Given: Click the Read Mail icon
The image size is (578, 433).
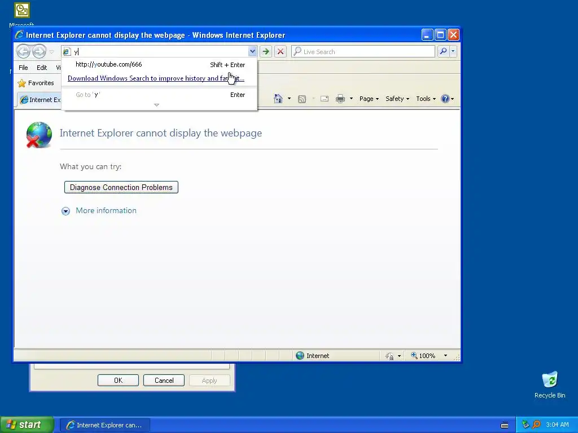Looking at the screenshot, I should pyautogui.click(x=325, y=99).
